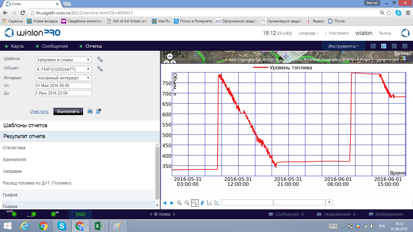Click the chart zoom-out magnifier icon
This screenshot has height=232, width=413.
tap(187, 203)
